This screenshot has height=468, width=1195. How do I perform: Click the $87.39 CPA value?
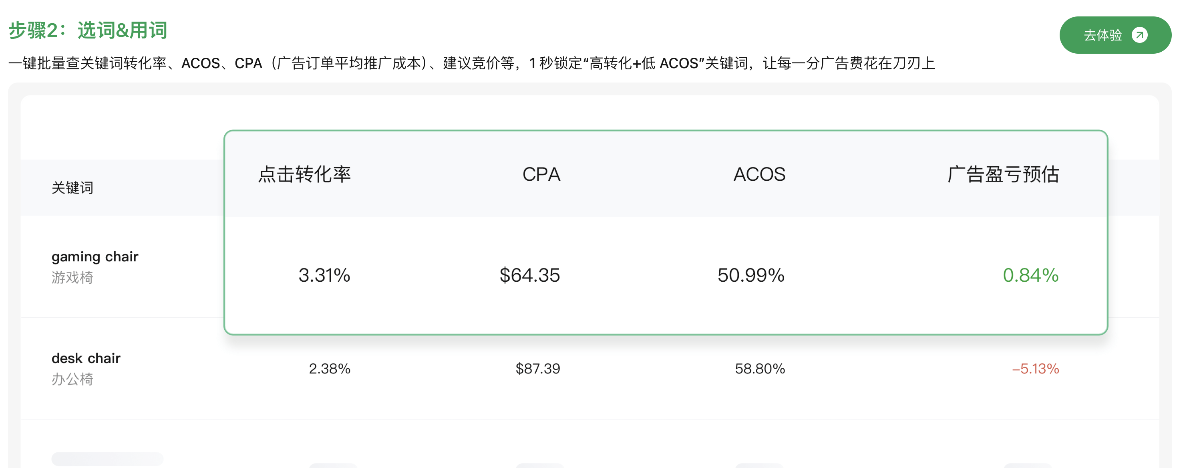[x=538, y=369]
